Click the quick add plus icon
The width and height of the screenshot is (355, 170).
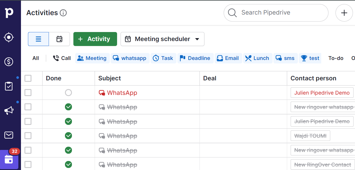pyautogui.click(x=344, y=13)
